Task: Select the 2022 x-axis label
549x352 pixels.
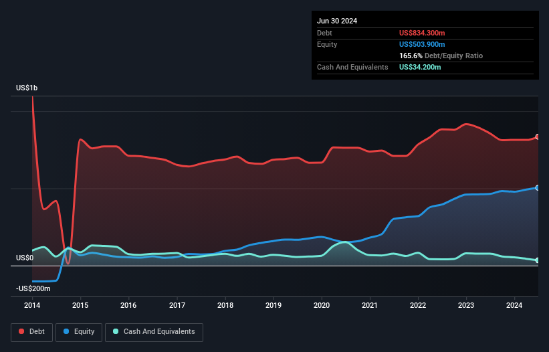Action: click(x=418, y=305)
